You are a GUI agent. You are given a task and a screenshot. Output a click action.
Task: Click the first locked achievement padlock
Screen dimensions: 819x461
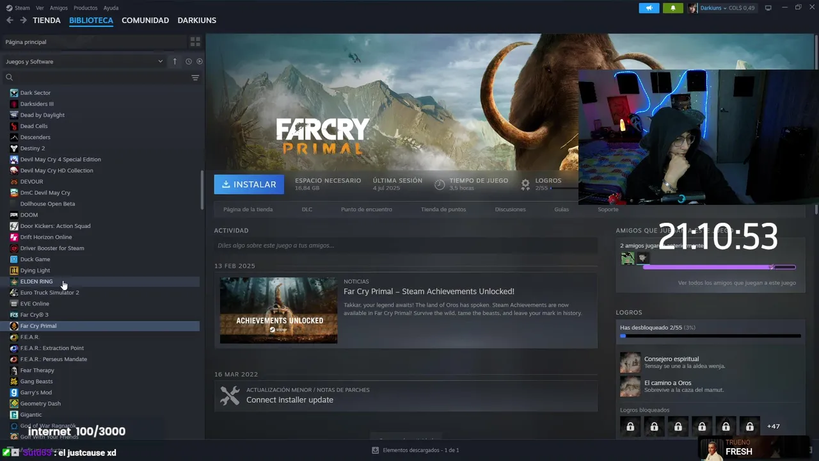coord(630,426)
